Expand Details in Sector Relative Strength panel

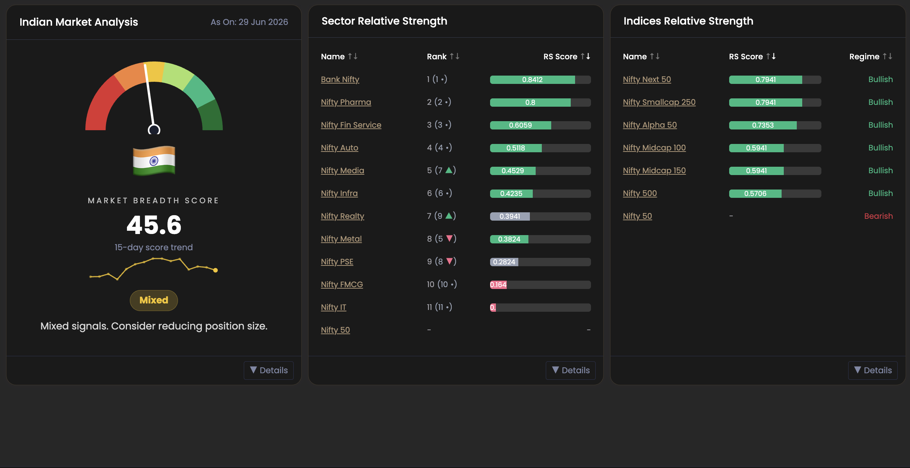click(571, 370)
